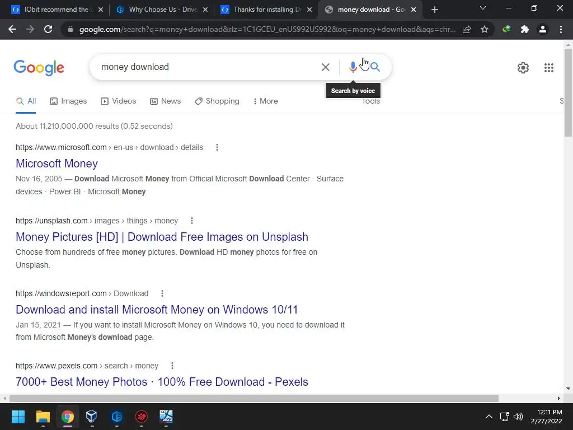Screen dimensions: 573x430
Task: Open options for the windowsreport result
Action: tap(162, 293)
